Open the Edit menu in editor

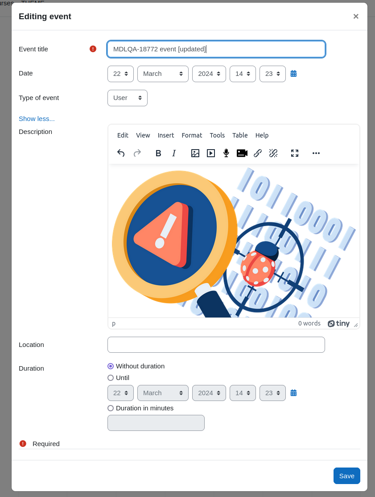(x=123, y=135)
